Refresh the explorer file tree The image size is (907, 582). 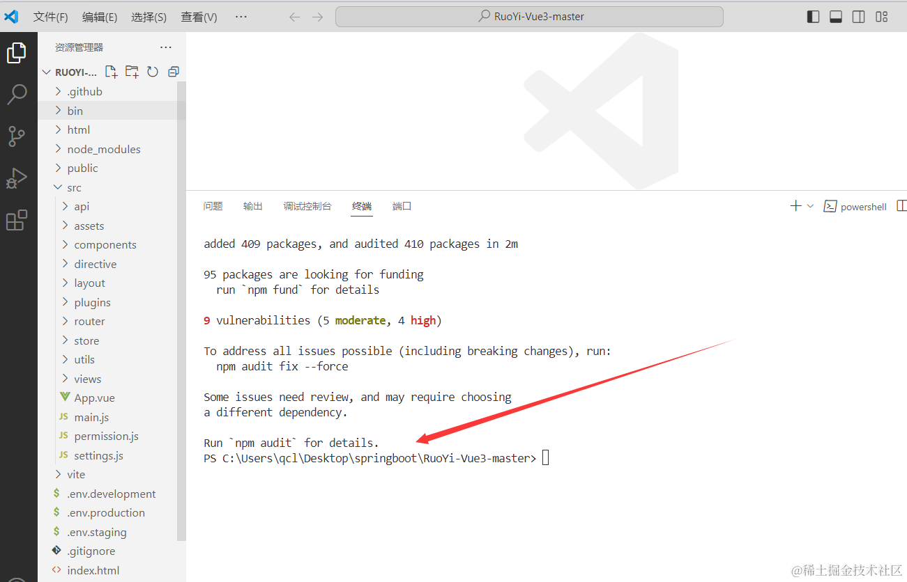(x=153, y=72)
